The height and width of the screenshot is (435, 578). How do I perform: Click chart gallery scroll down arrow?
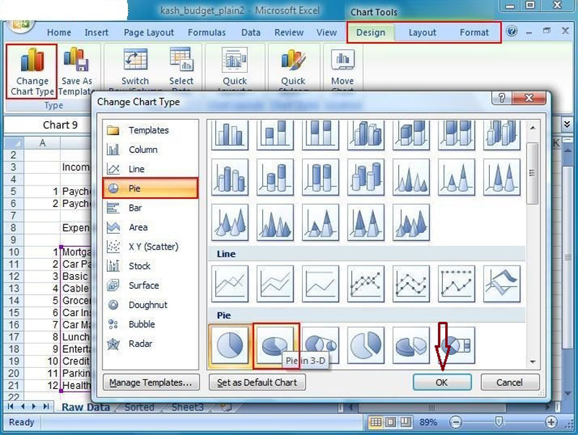point(532,361)
